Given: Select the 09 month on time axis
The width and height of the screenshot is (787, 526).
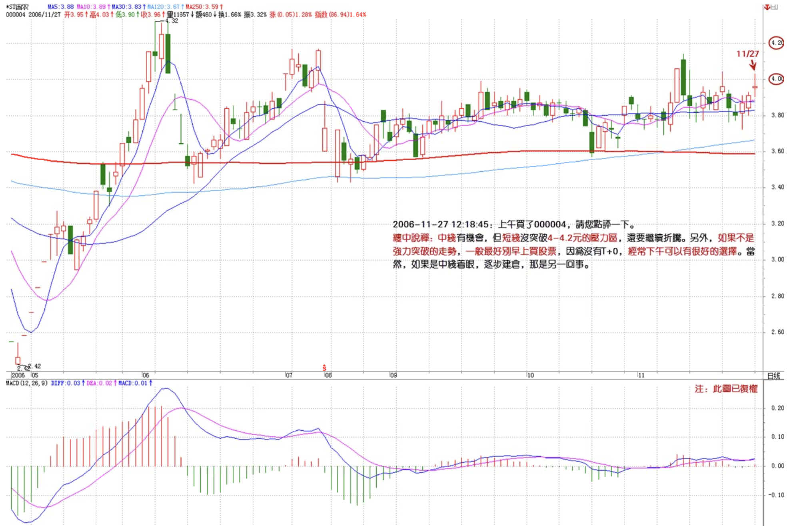Looking at the screenshot, I should [393, 375].
